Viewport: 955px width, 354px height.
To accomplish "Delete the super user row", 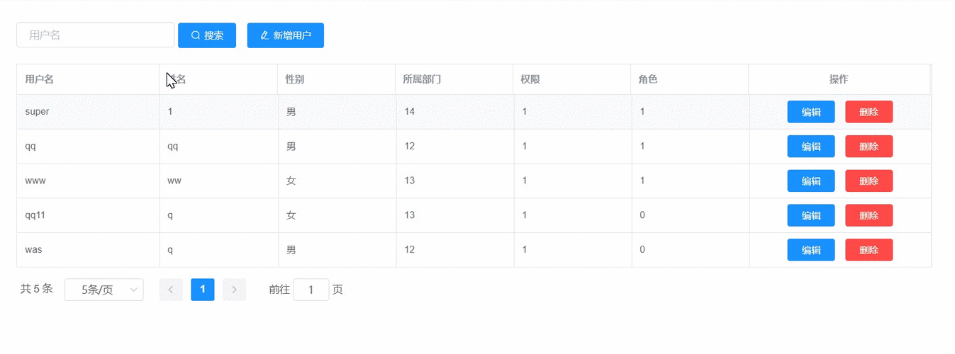I will point(869,112).
